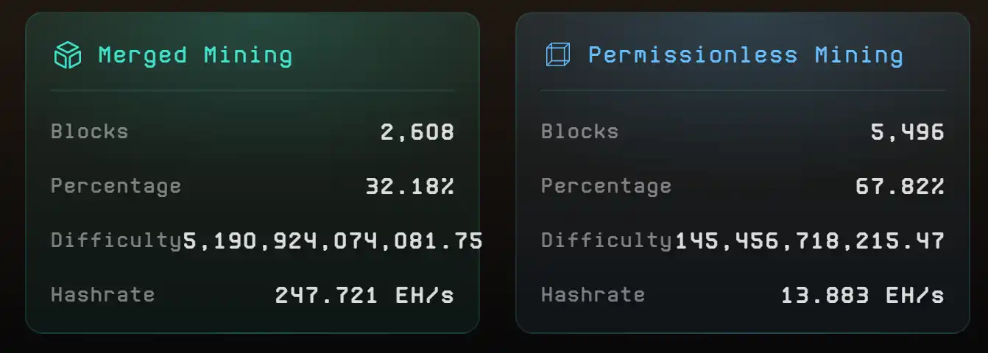This screenshot has height=353, width=988.
Task: Click the 67.82% permissionless percentage value
Action: click(900, 187)
